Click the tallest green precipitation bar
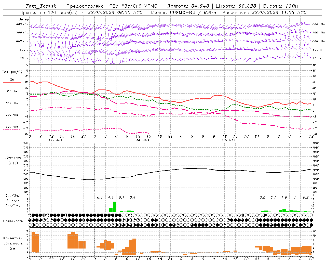The image size is (326, 261). click(114, 207)
